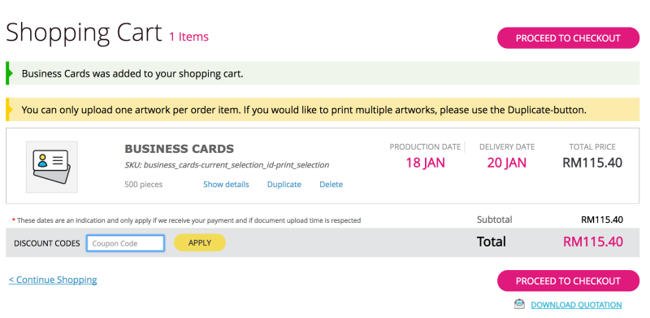Click the BUSINESS CARDS product title
The height and width of the screenshot is (318, 650).
[179, 149]
